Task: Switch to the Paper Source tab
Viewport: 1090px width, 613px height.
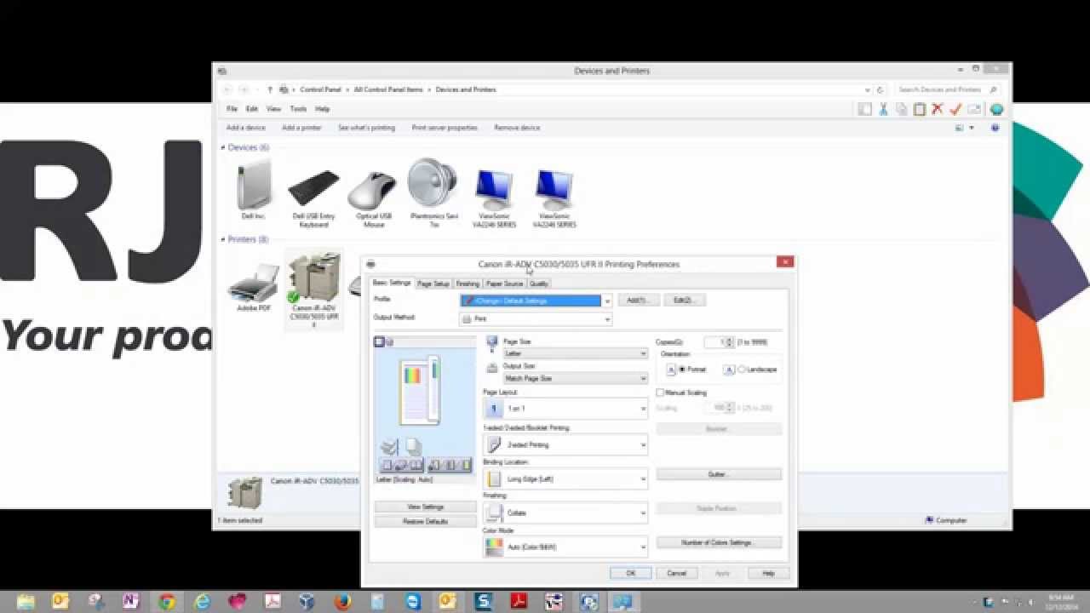Action: coord(505,284)
